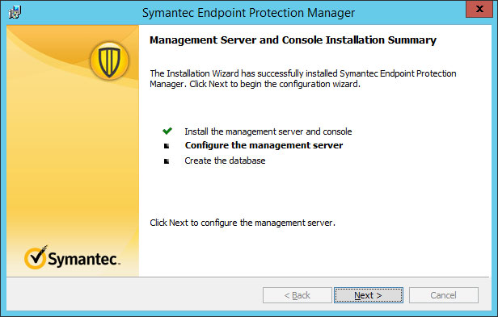This screenshot has height=317, width=498.
Task: Select the 'Install the management server and console' step
Action: (x=268, y=131)
